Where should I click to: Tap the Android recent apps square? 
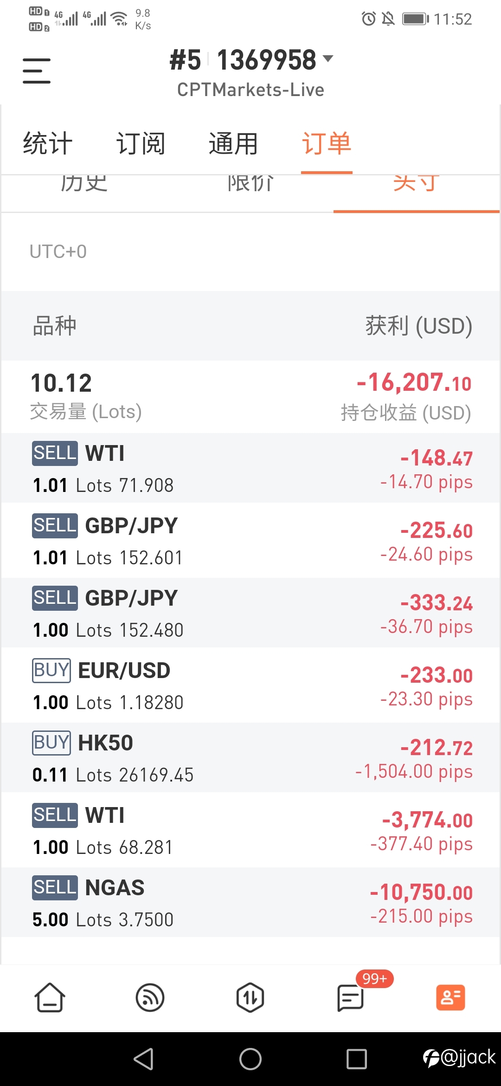click(357, 1059)
